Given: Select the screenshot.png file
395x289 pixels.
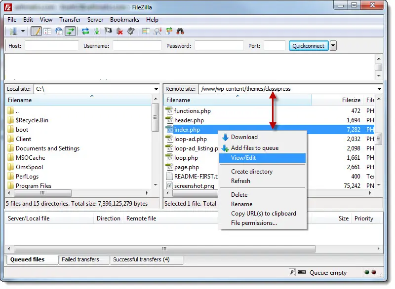Looking at the screenshot, I should 194,186.
